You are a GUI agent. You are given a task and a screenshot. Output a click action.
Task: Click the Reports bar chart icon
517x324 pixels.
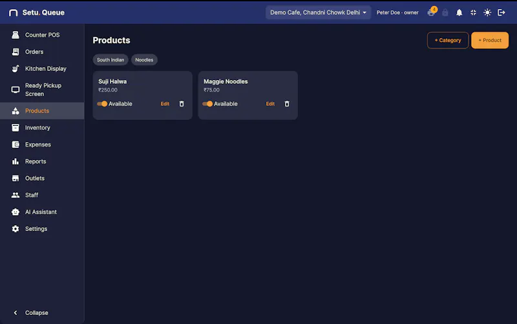click(x=16, y=161)
